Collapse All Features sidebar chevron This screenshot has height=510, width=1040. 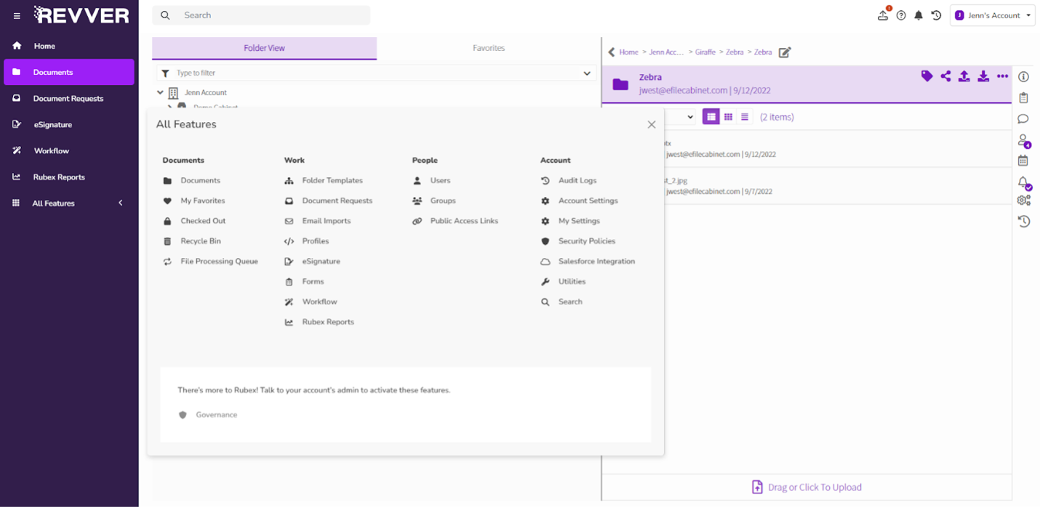click(x=121, y=203)
